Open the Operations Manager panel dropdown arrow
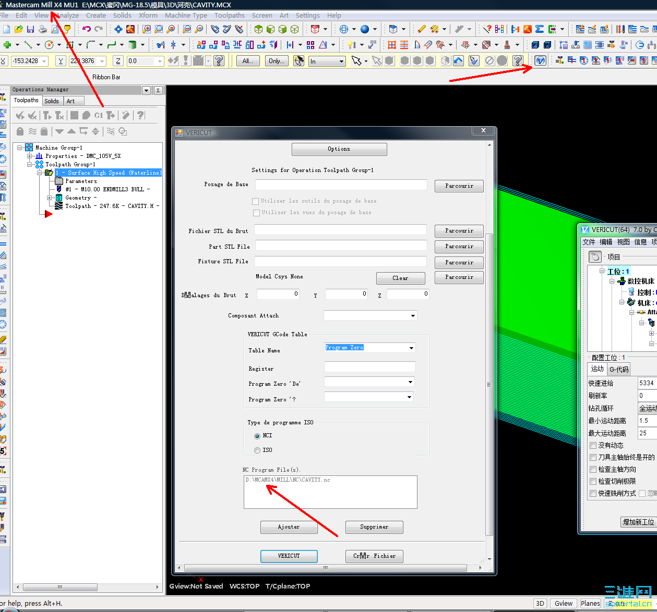657x612 pixels. click(x=146, y=90)
